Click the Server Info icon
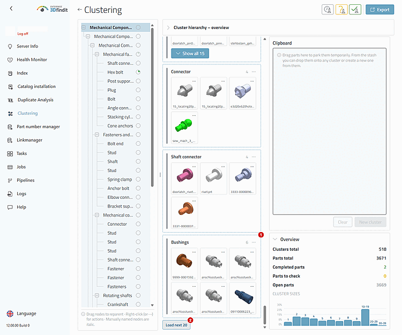This screenshot has width=402, height=335. point(10,47)
